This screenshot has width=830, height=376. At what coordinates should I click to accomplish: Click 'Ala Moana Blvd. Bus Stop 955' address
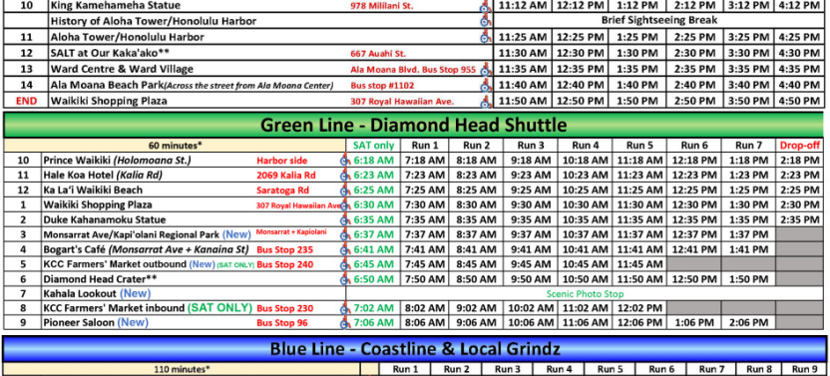(413, 70)
